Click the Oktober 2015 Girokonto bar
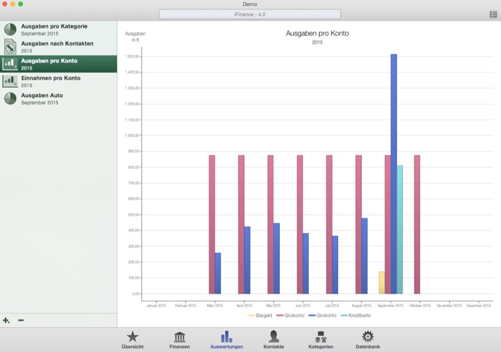This screenshot has height=352, width=501. click(417, 224)
